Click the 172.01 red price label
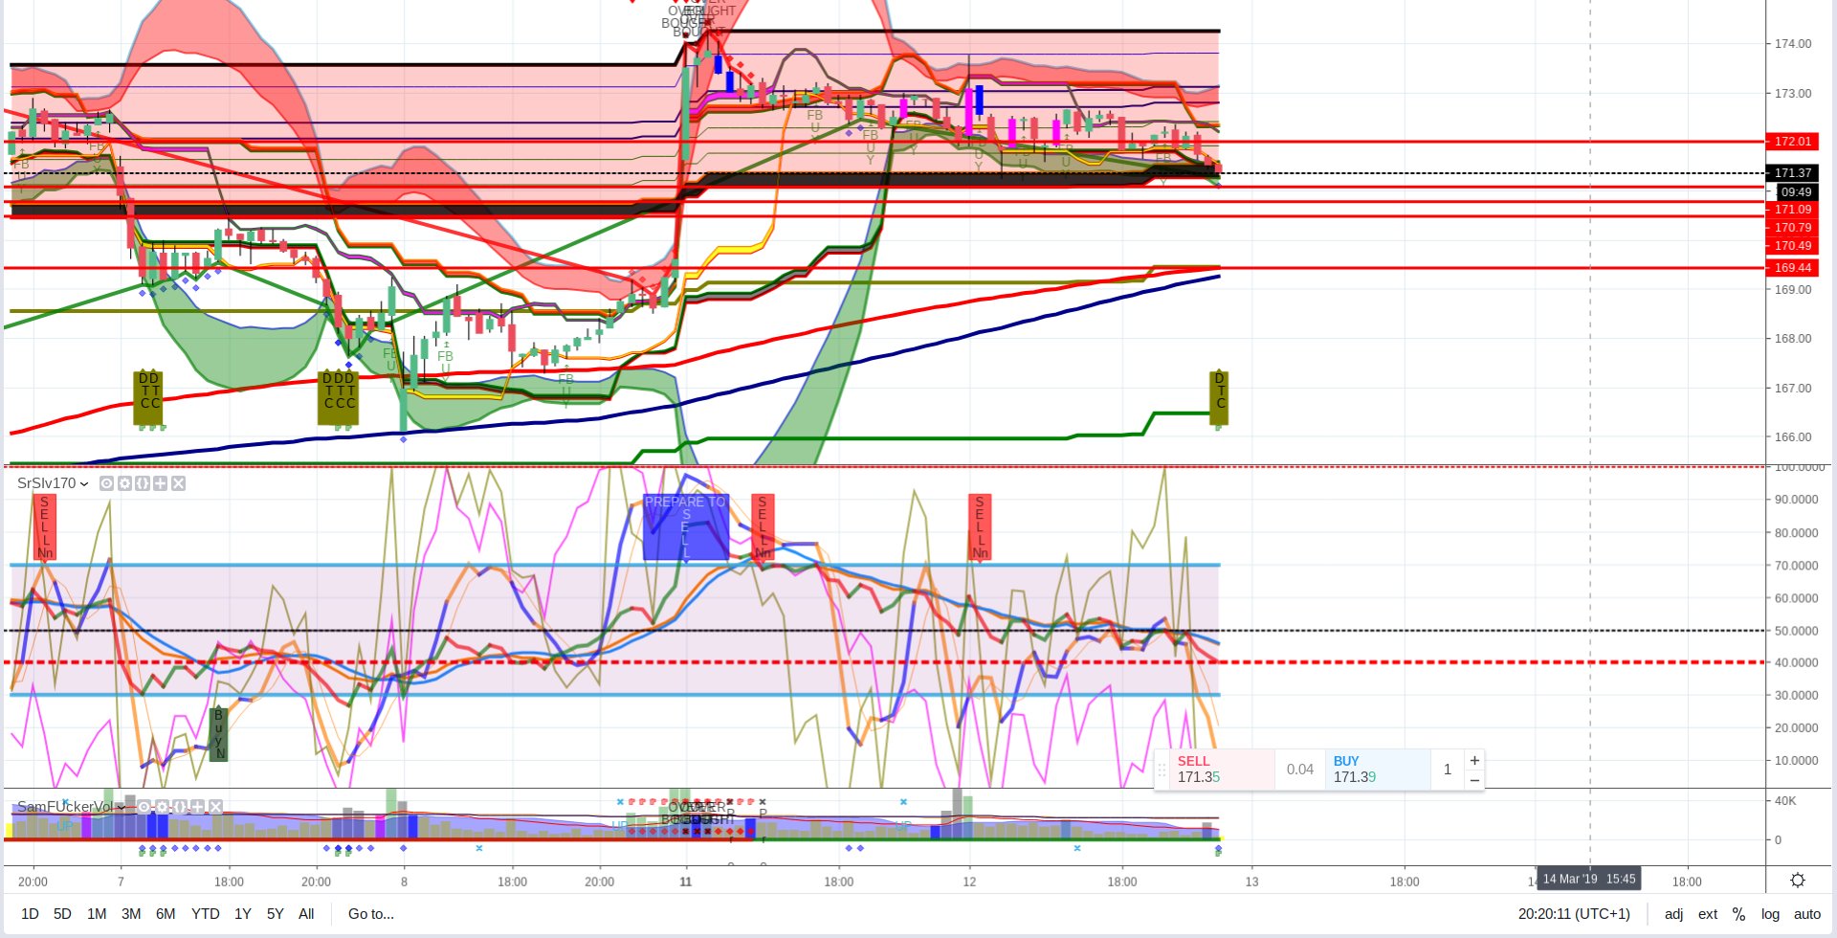Screen dimensions: 1837x938 click(1793, 141)
